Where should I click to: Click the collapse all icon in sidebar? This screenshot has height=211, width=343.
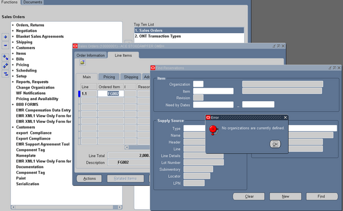[6, 74]
